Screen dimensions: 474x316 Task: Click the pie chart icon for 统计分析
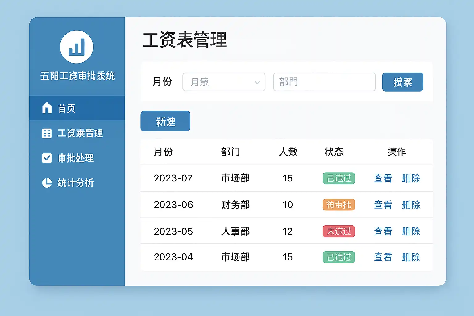point(47,183)
